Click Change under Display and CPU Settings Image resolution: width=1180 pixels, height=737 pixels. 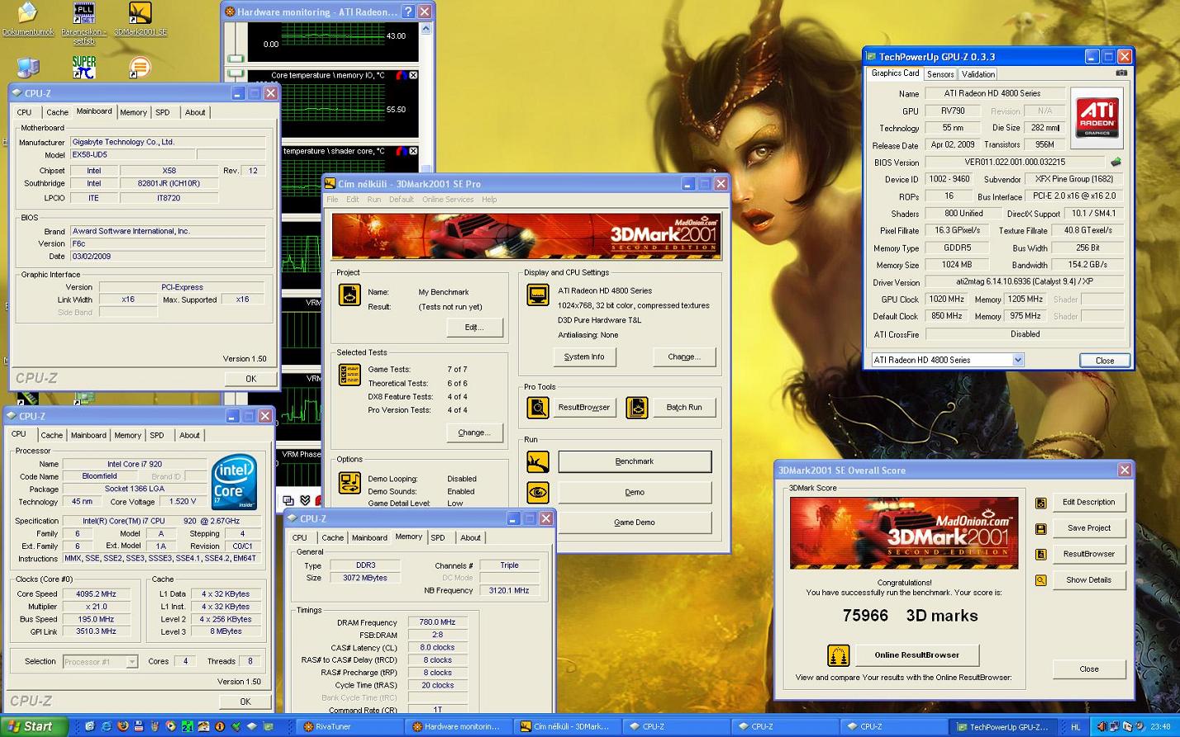tap(684, 357)
